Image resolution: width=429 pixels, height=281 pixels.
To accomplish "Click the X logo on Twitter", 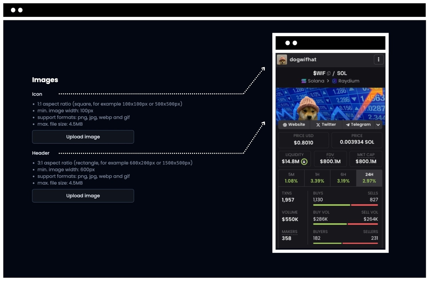I will pos(318,125).
